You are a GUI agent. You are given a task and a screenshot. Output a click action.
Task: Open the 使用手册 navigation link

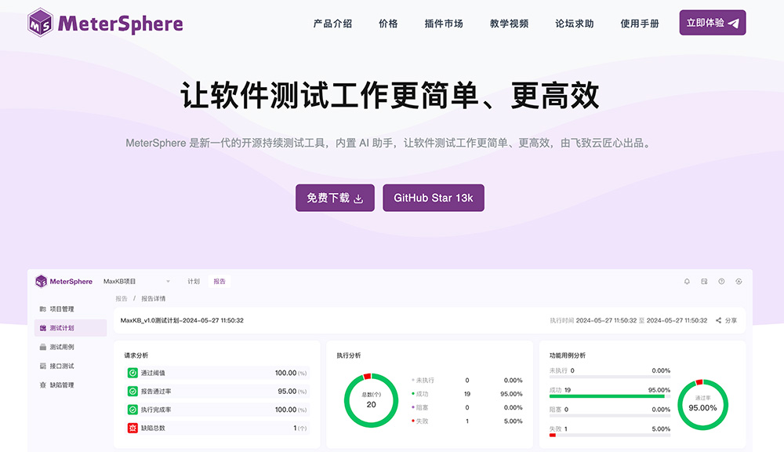(x=640, y=24)
